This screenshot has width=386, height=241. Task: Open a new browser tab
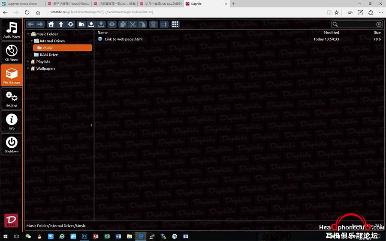[x=233, y=4]
